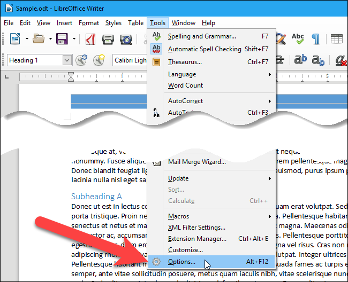This screenshot has width=348, height=282.
Task: Toggle Automatic Spell Checking menu entry
Action: (x=211, y=49)
